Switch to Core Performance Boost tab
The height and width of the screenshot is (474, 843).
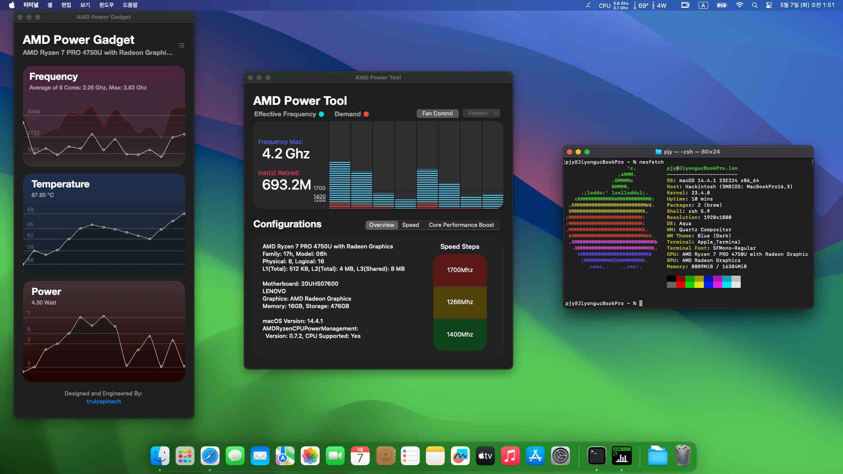point(461,225)
